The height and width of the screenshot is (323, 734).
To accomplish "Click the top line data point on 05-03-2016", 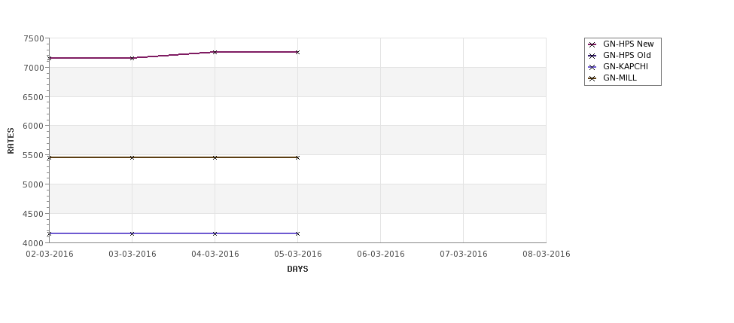I will tap(297, 52).
